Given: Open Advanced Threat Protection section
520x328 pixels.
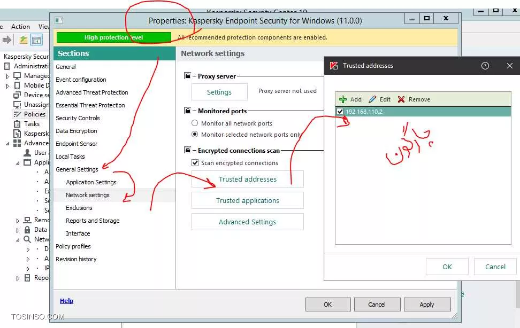Looking at the screenshot, I should click(92, 92).
